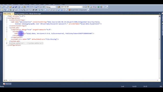Image resolution: width=163 pixels, height=92 pixels.
Task: Undo the last edit with the Undo icon
Action: [28, 7]
